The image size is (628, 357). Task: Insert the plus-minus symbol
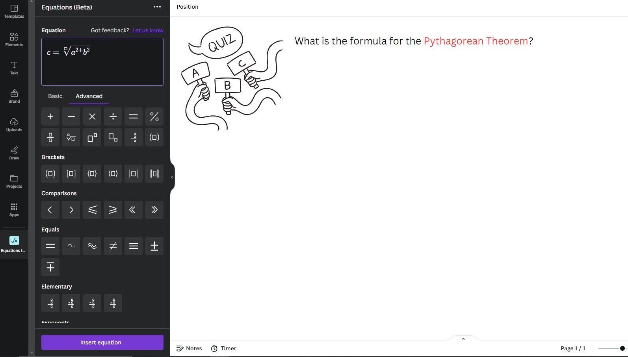[x=154, y=246]
